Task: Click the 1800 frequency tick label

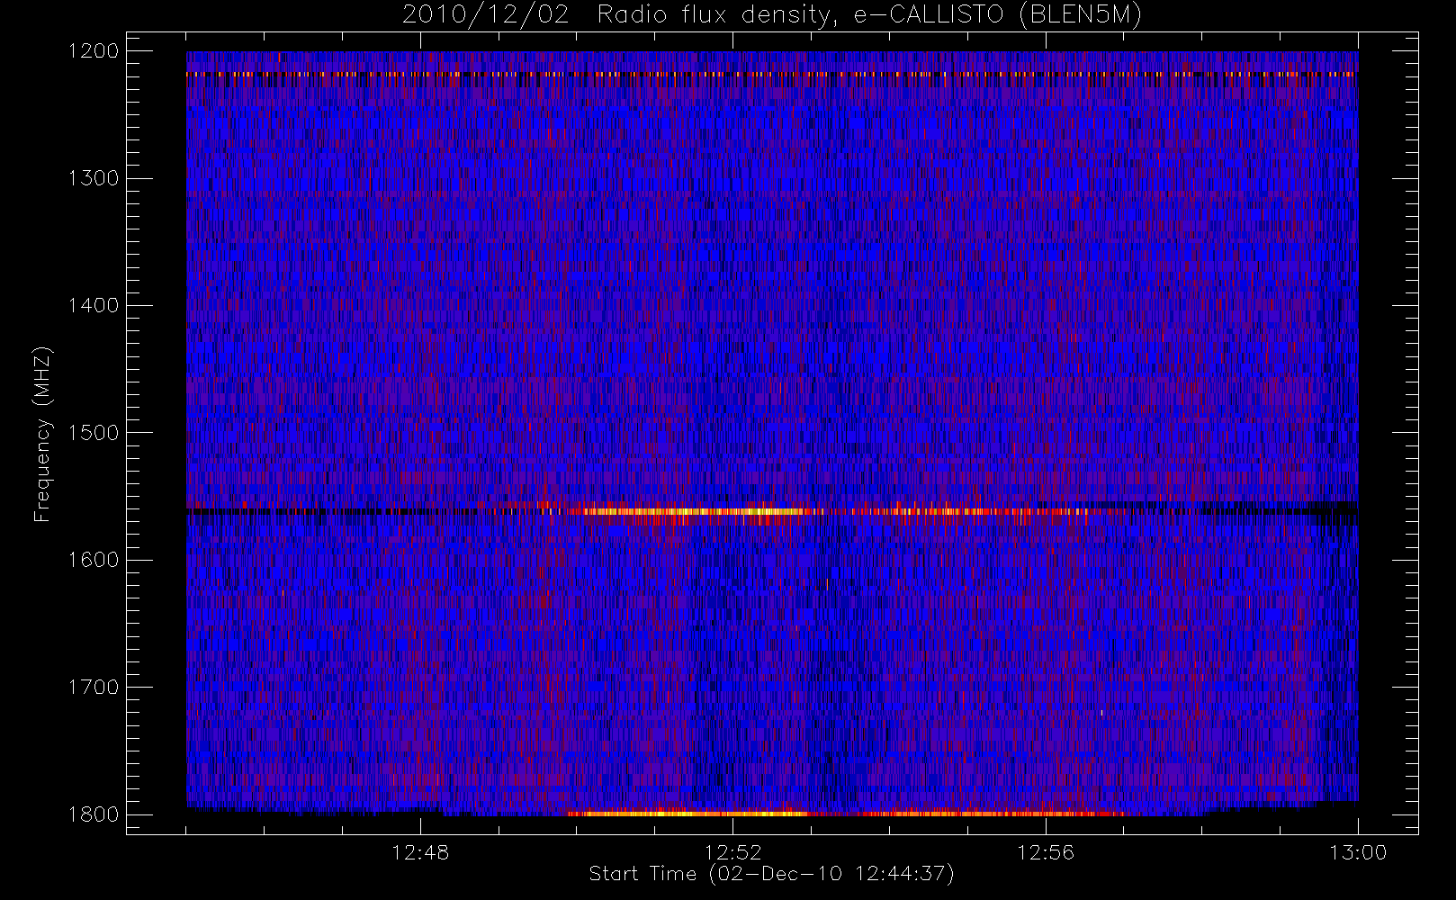Action: [x=93, y=814]
